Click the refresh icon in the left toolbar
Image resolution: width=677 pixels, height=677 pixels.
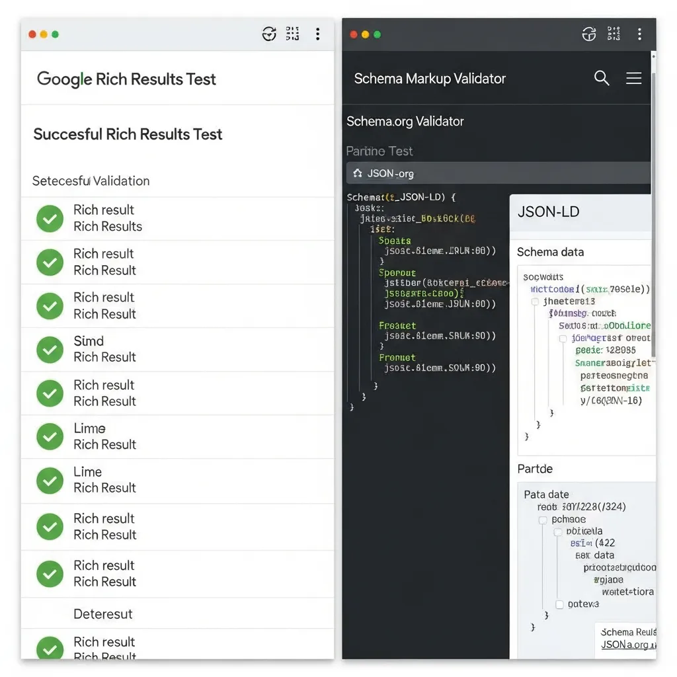tap(268, 34)
